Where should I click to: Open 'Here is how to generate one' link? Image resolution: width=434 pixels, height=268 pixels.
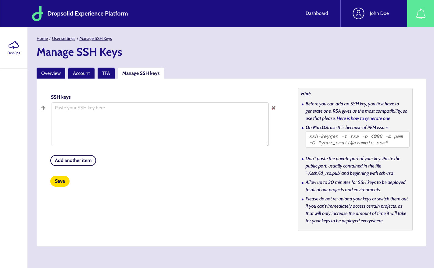click(x=363, y=118)
